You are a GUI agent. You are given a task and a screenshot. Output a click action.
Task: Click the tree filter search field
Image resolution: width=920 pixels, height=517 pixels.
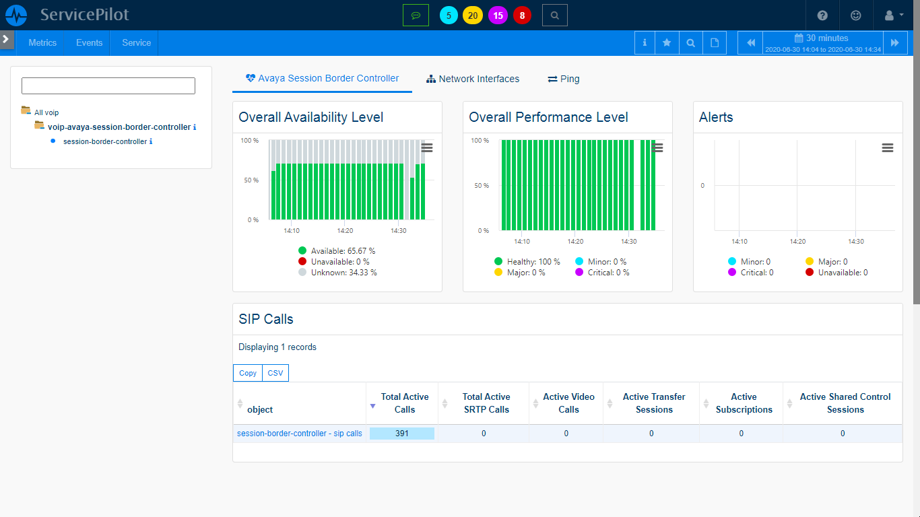pyautogui.click(x=108, y=85)
